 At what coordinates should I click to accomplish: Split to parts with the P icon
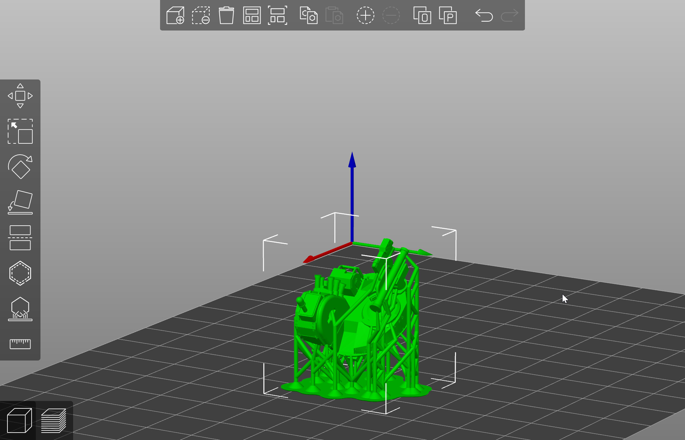448,15
